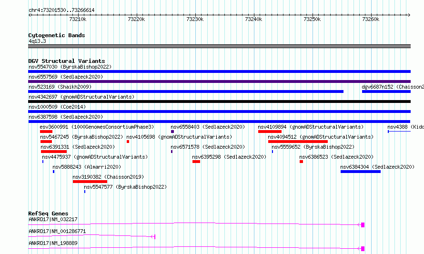Viewport: 424px width, 254px height.
Task: Click the left arrow of the ruler
Action: click(30, 15)
